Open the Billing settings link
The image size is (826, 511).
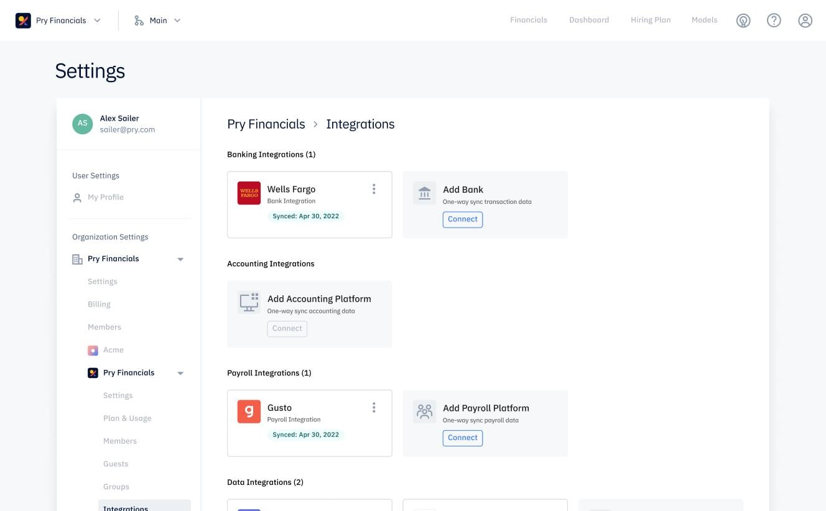99,304
